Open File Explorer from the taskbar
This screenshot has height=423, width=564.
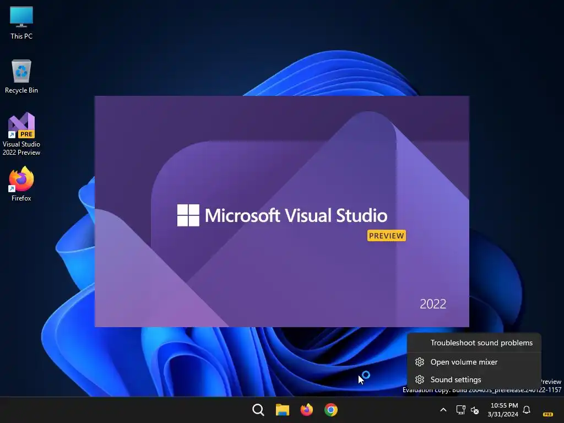[283, 410]
